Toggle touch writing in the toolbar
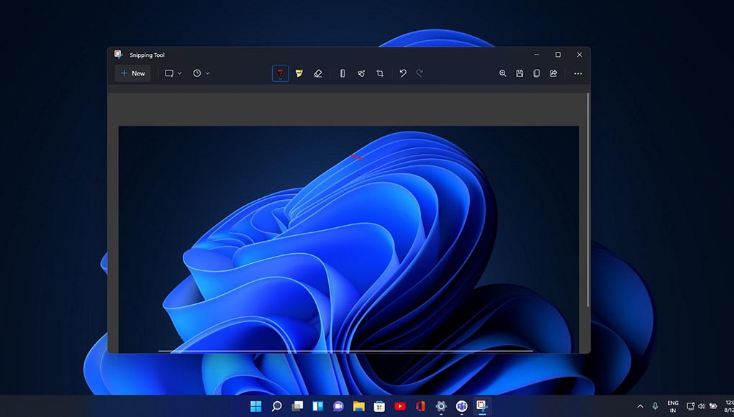 coord(361,73)
